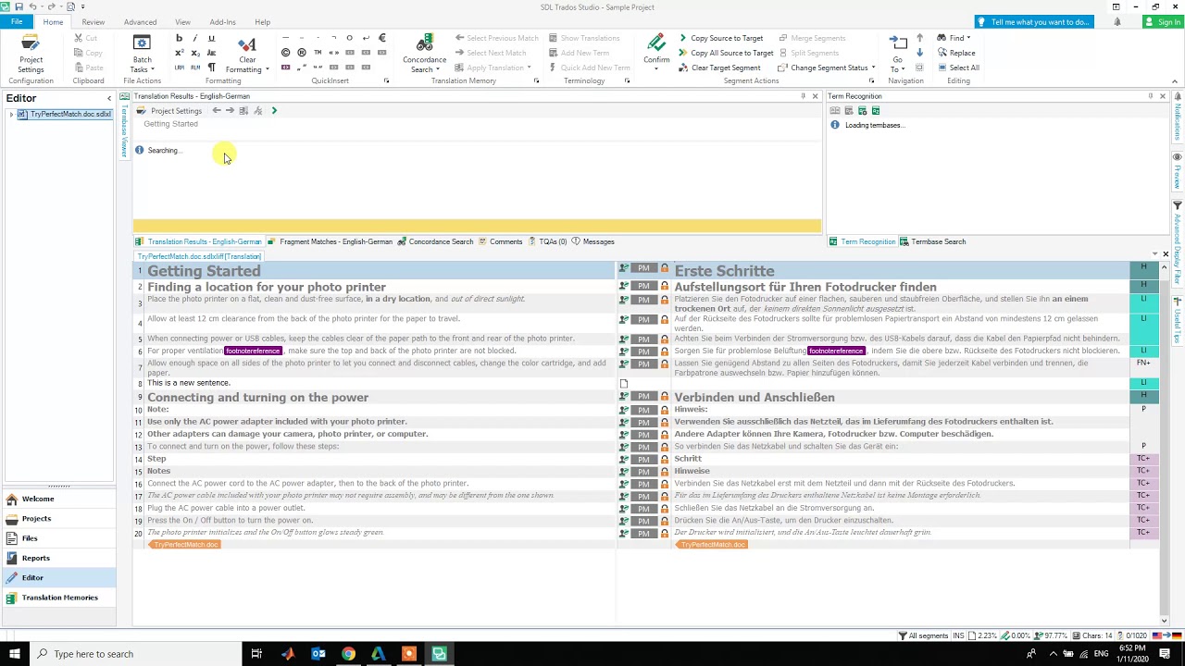Open the Review ribbon tab
This screenshot has height=666, width=1185.
click(x=94, y=22)
